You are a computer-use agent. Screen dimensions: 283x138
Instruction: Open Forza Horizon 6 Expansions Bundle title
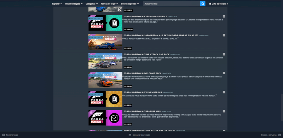(x=145, y=16)
